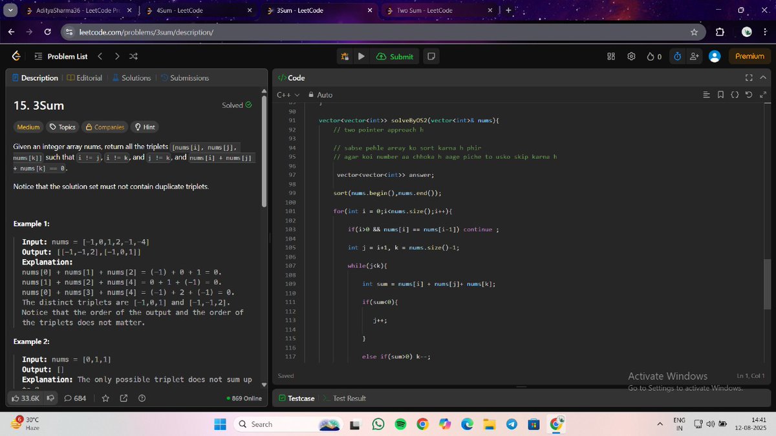The width and height of the screenshot is (776, 436).
Task: Switch to the Submissions tab
Action: (x=185, y=78)
